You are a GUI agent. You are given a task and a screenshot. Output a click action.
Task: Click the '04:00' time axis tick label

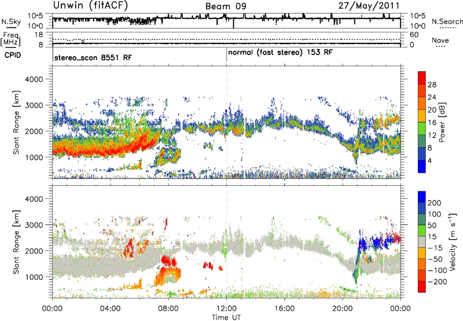tap(110, 309)
